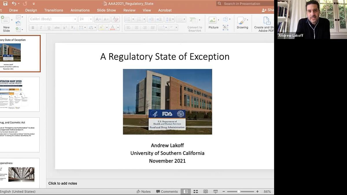The height and width of the screenshot is (195, 347).
Task: Click the Drawing button
Action: (242, 23)
